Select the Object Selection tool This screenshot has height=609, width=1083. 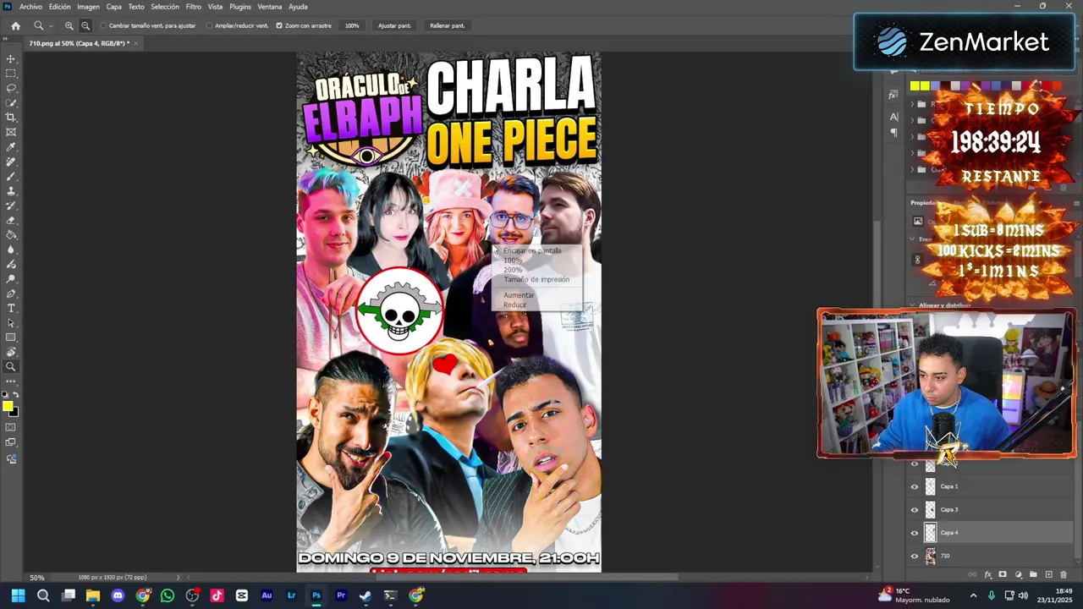click(x=11, y=103)
